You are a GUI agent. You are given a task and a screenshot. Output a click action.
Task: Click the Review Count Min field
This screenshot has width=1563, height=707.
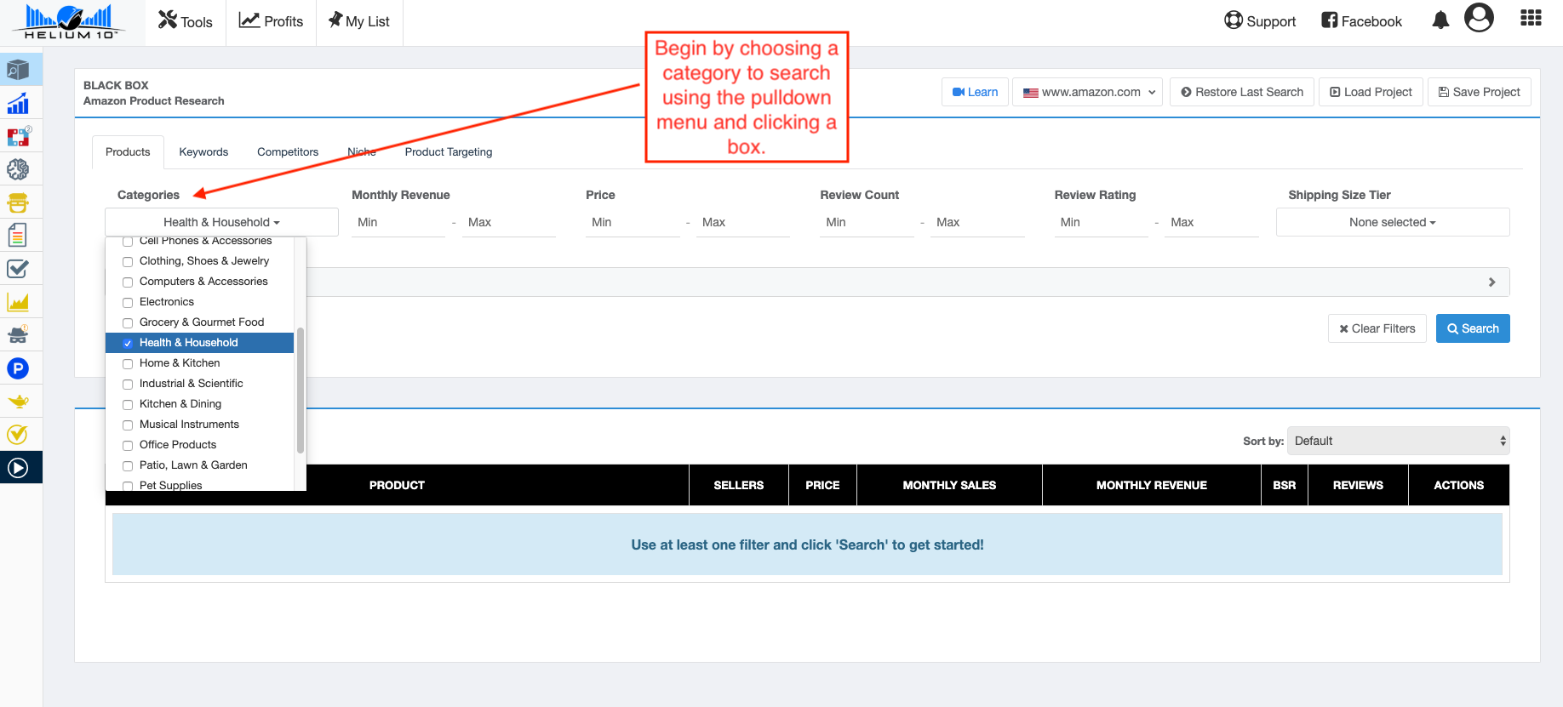point(867,222)
